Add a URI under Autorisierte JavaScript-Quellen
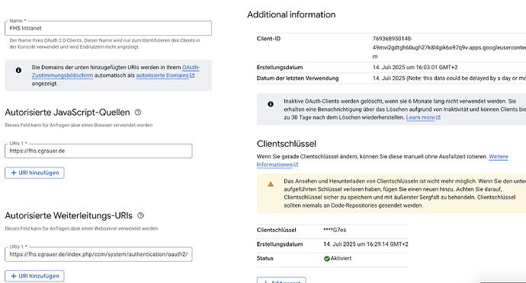The height and width of the screenshot is (283, 526). click(34, 173)
